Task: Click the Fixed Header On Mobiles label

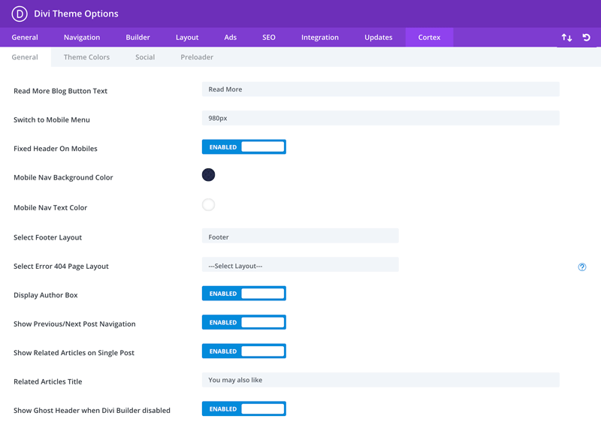Action: tap(56, 149)
